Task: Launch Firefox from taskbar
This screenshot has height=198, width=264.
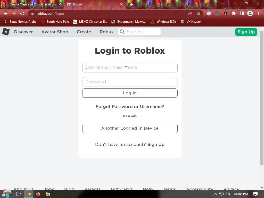Action: (x=38, y=194)
